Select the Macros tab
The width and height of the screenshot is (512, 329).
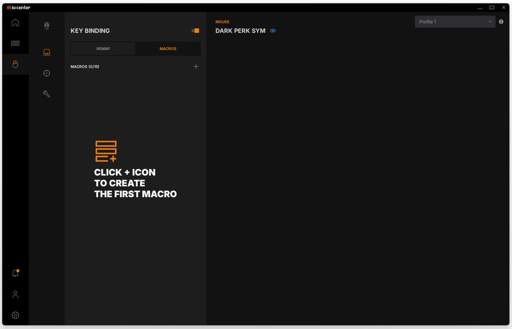click(x=168, y=49)
